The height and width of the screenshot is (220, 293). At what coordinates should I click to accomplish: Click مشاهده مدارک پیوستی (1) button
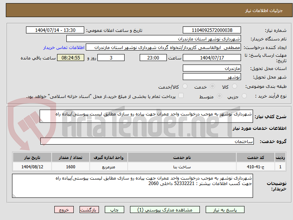[x=165, y=210]
